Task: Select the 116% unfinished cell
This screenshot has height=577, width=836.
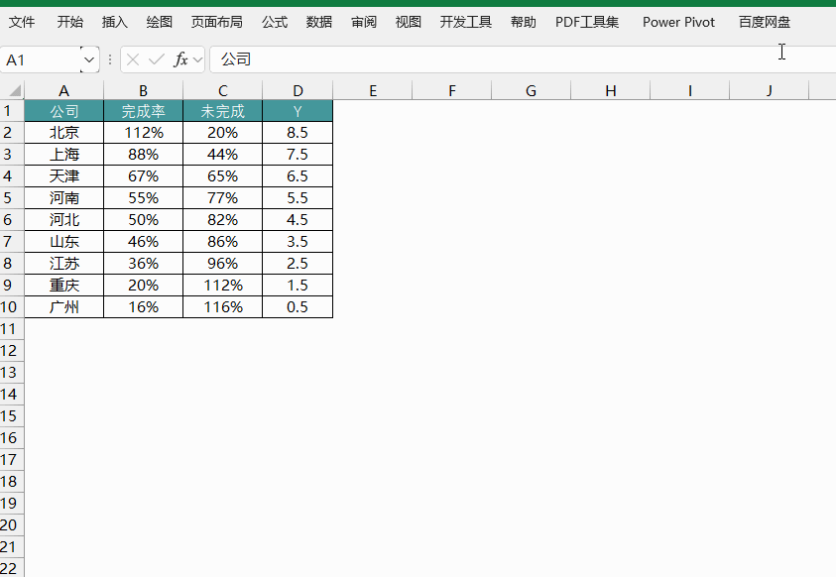Action: [223, 307]
